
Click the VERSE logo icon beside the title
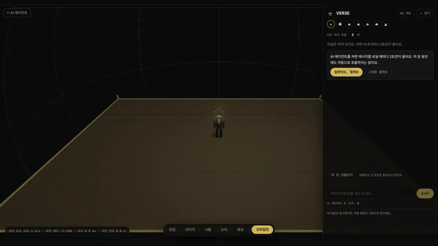click(x=330, y=14)
